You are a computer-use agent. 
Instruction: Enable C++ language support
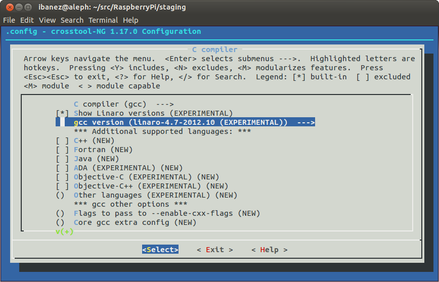[x=85, y=140]
